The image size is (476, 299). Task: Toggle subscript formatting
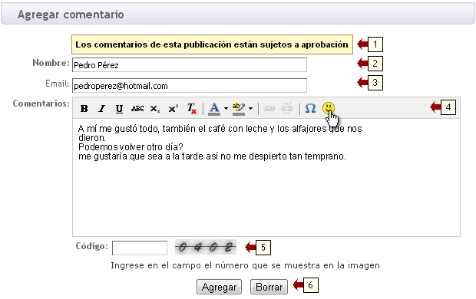coord(155,108)
